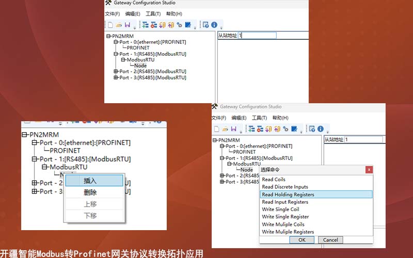
Task: Open toolbar overflow arrow after Save in top window
Action: click(135, 28)
